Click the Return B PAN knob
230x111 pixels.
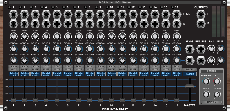point(211,60)
